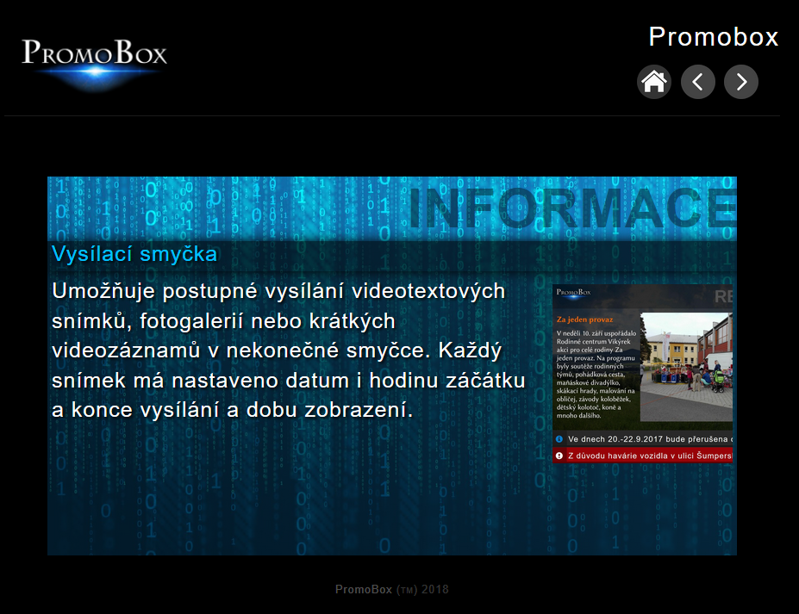Click the event photo inside the preview
This screenshot has width=799, height=614.
coord(686,366)
